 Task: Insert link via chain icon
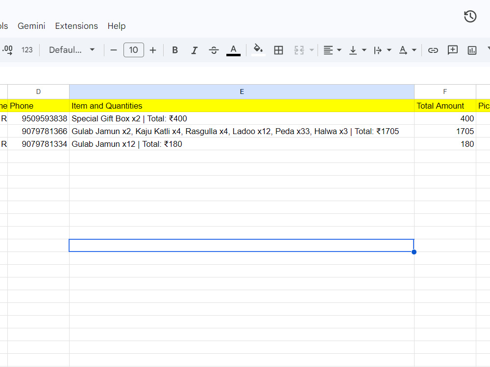(x=433, y=50)
